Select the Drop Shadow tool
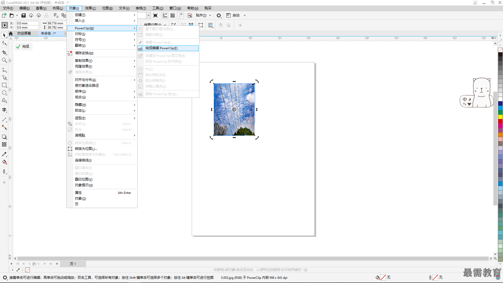This screenshot has height=283, width=503. coord(4,137)
